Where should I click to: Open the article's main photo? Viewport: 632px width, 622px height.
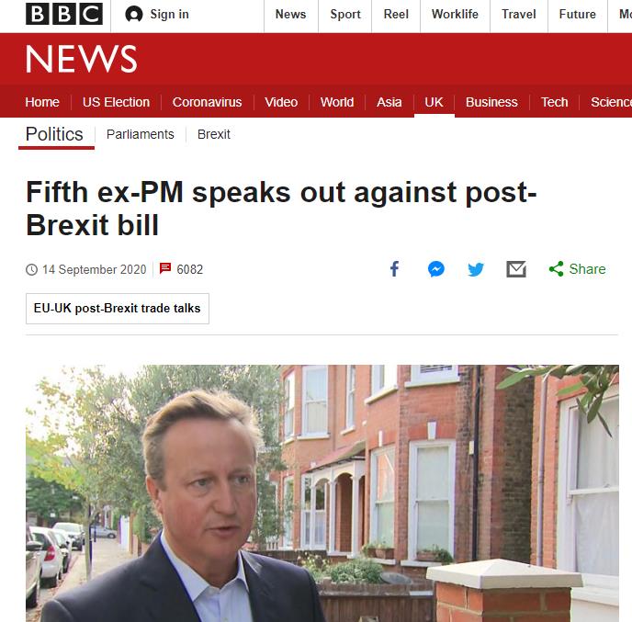click(322, 493)
